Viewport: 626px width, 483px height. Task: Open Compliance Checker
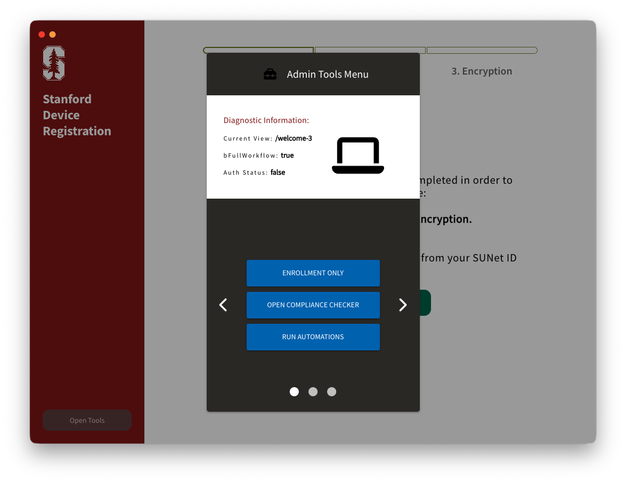pyautogui.click(x=313, y=305)
